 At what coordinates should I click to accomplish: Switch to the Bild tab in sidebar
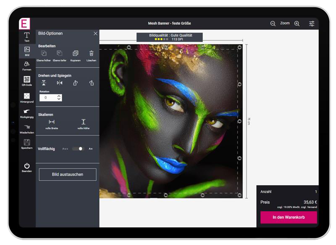[x=27, y=51]
